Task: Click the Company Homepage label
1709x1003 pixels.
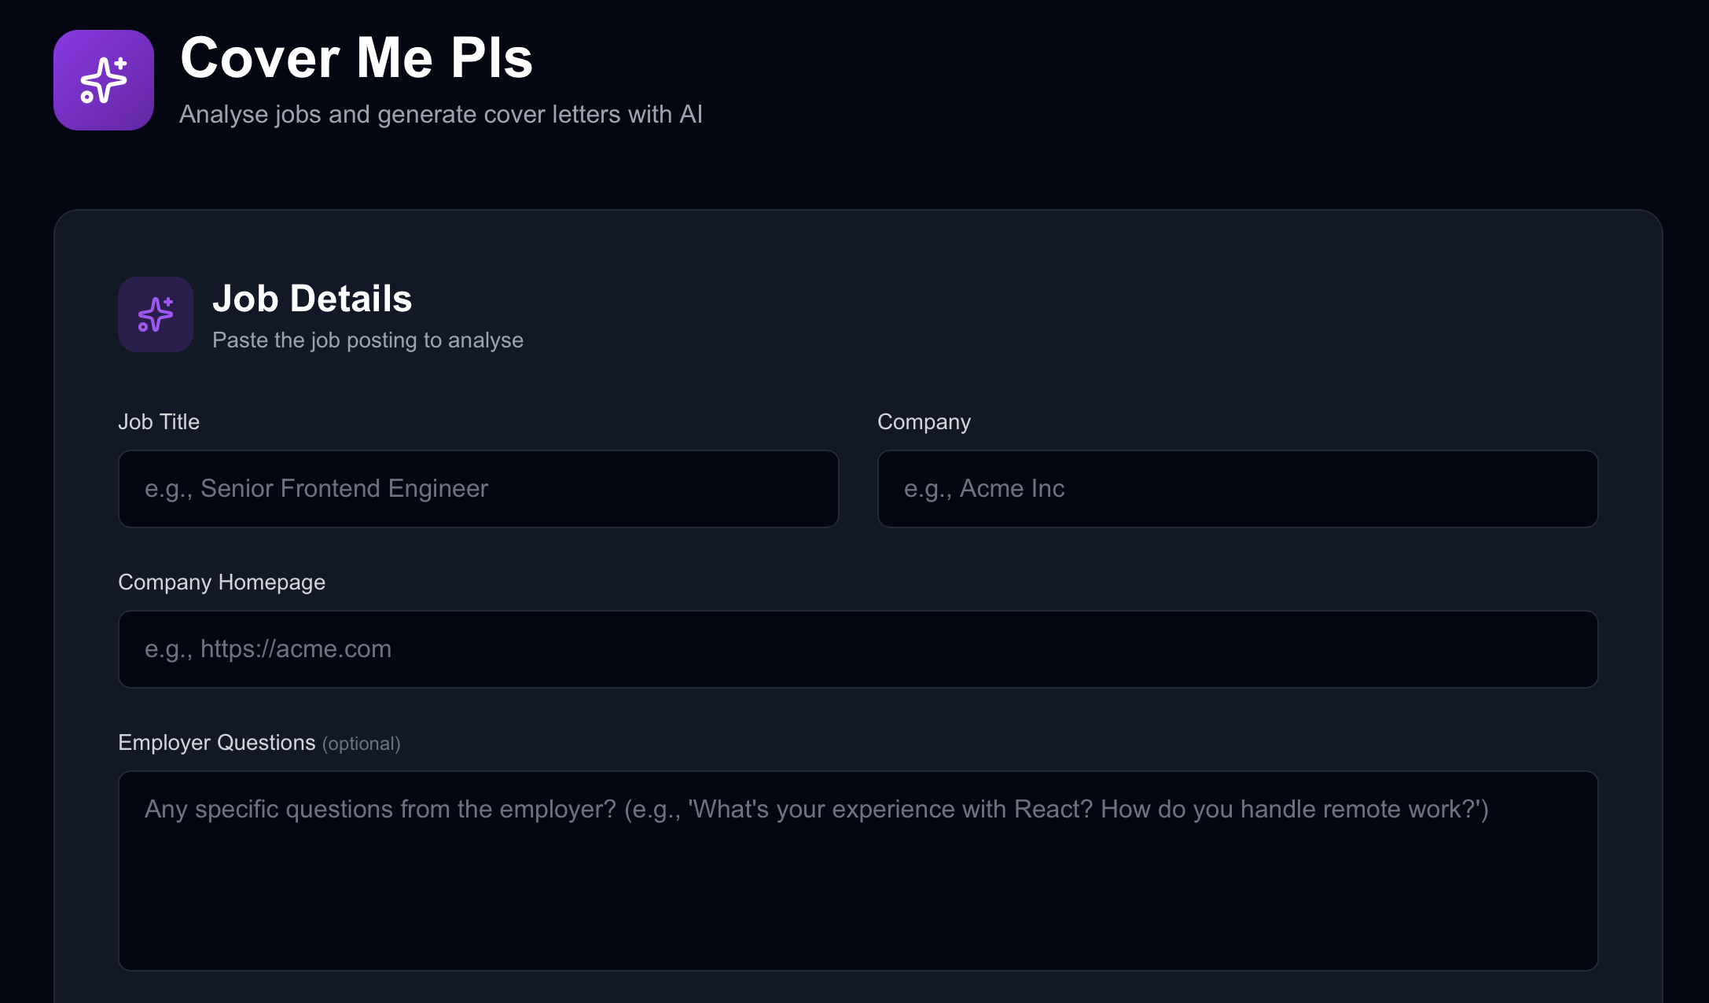Action: point(222,582)
